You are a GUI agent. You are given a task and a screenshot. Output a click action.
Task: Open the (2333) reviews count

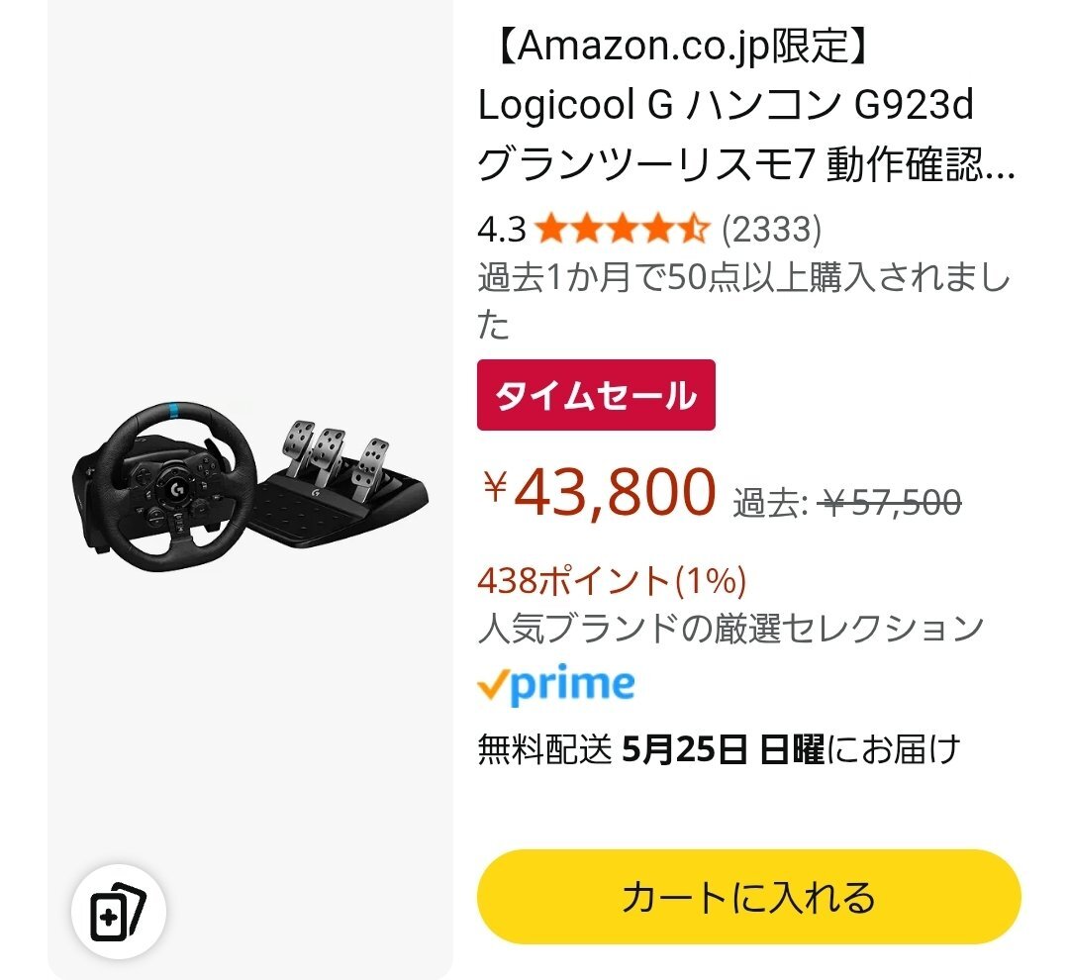point(772,229)
